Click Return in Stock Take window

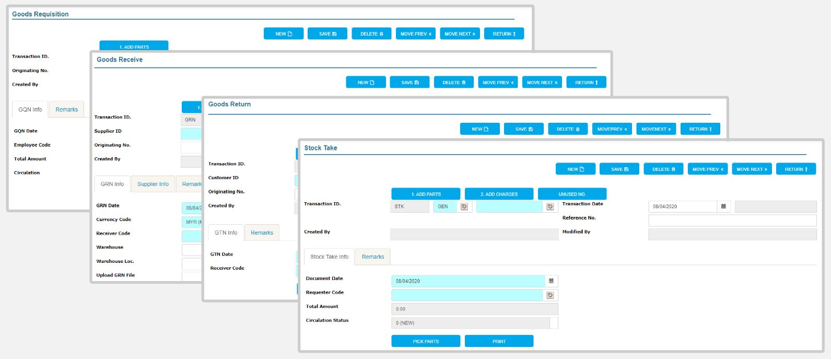click(796, 169)
